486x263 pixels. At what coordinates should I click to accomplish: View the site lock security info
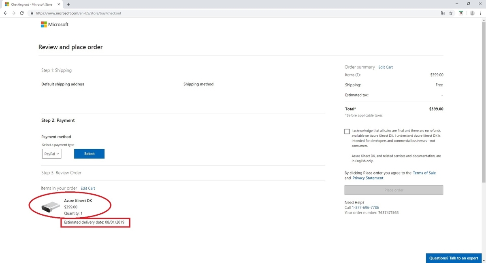[x=32, y=13]
